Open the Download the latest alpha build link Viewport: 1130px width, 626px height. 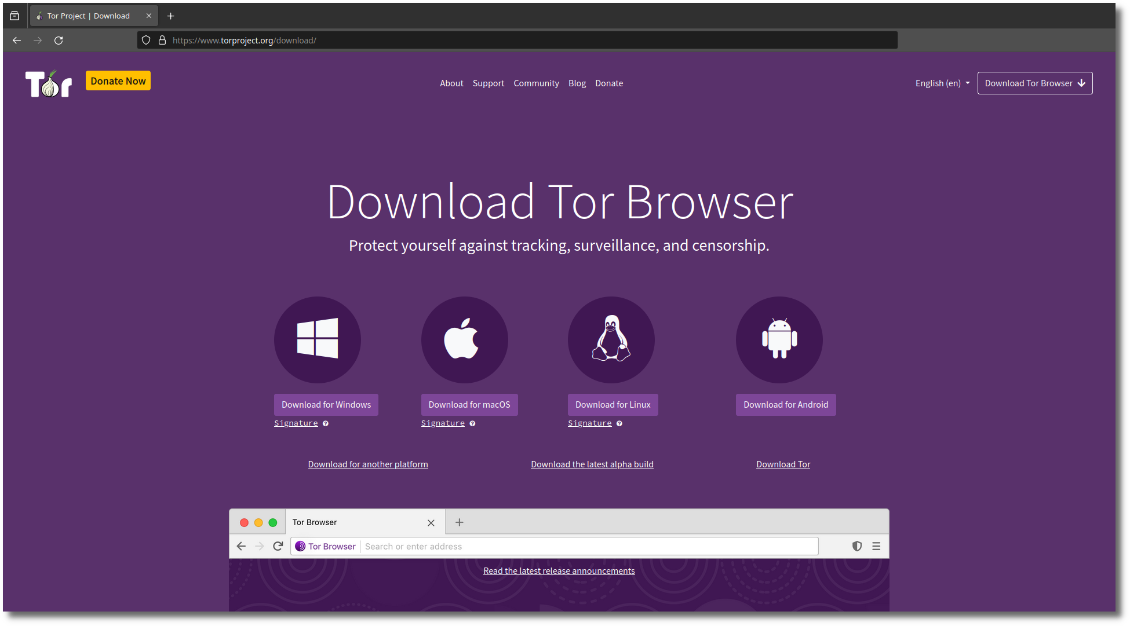(592, 464)
